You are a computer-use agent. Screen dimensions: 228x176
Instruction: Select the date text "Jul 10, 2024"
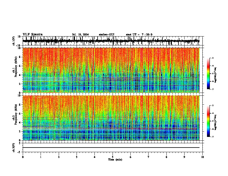click(80, 35)
